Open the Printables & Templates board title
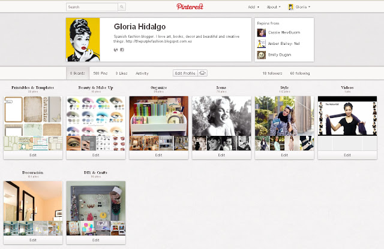Image resolution: width=384 pixels, height=249 pixels. click(33, 87)
